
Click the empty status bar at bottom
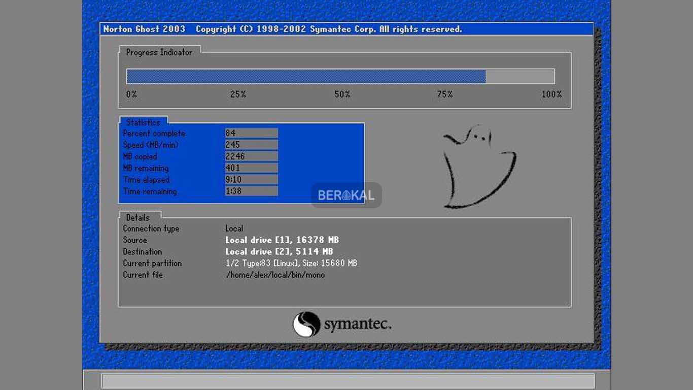click(x=348, y=381)
